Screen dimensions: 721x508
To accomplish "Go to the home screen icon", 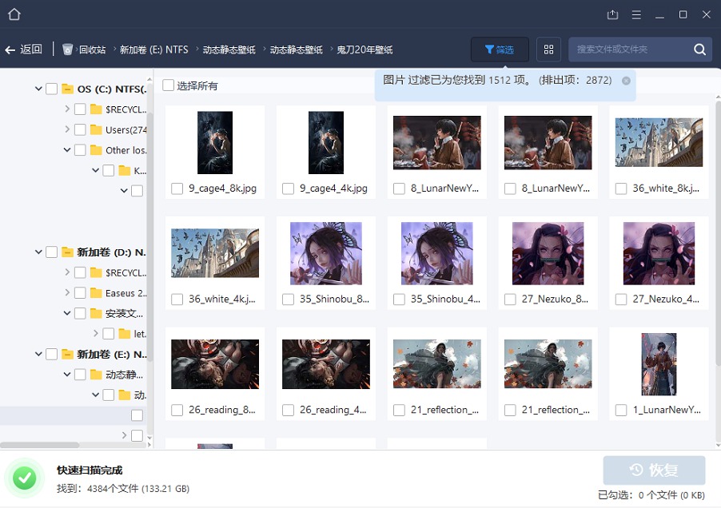I will pyautogui.click(x=14, y=14).
